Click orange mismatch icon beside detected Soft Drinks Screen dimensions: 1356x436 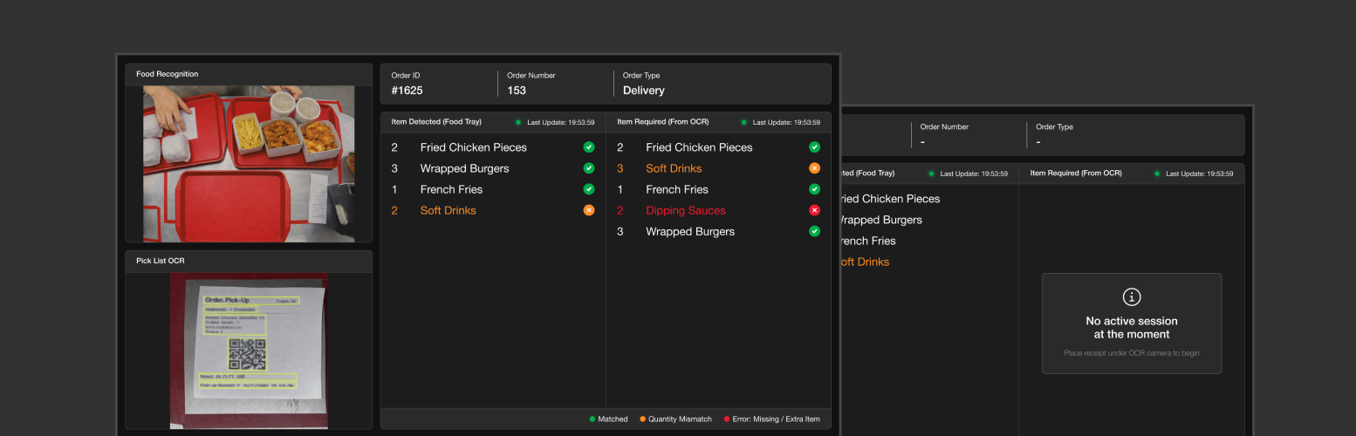coord(589,210)
